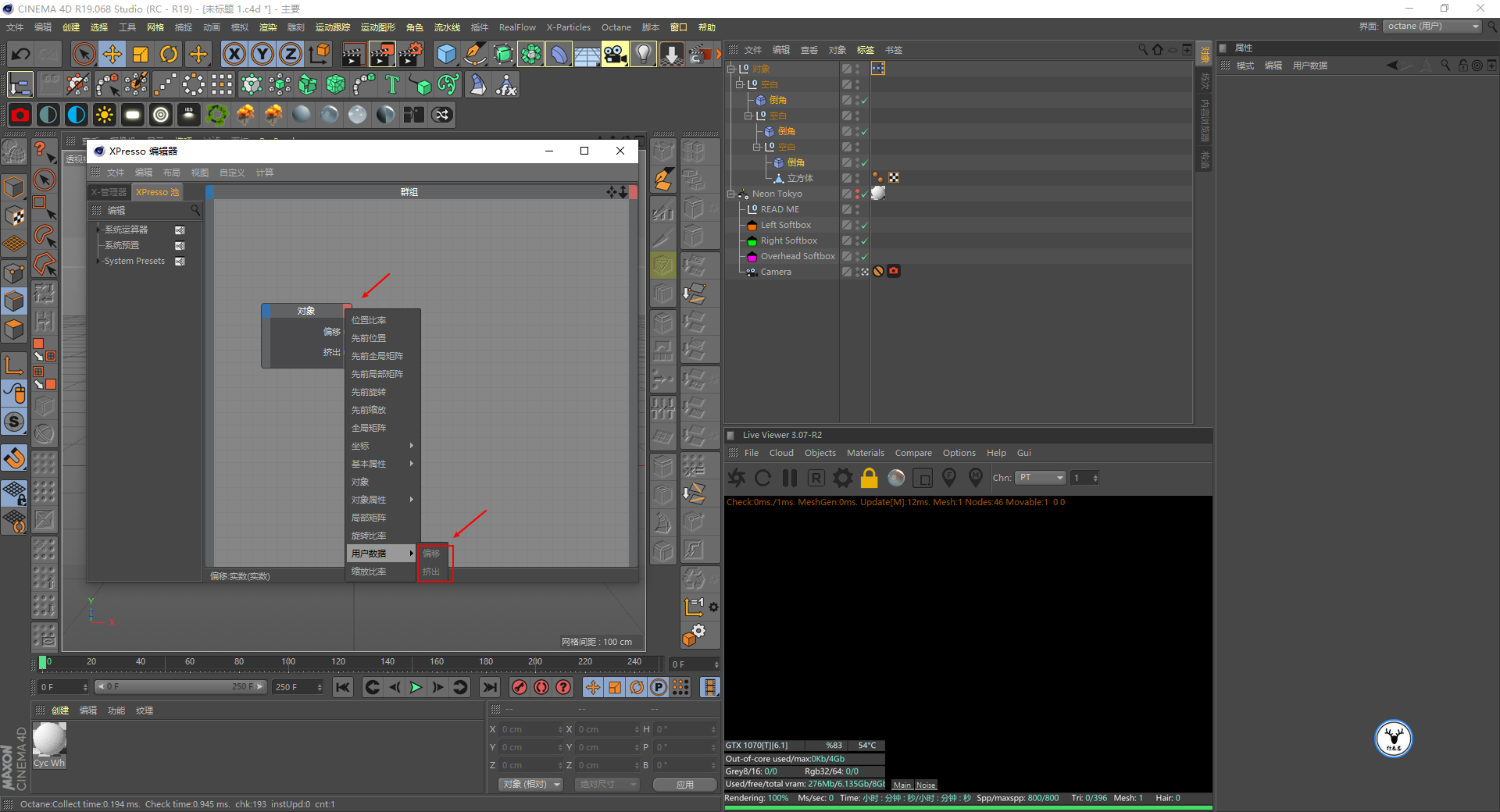
Task: Open the 界面 octane layout dropdown
Action: (1433, 27)
